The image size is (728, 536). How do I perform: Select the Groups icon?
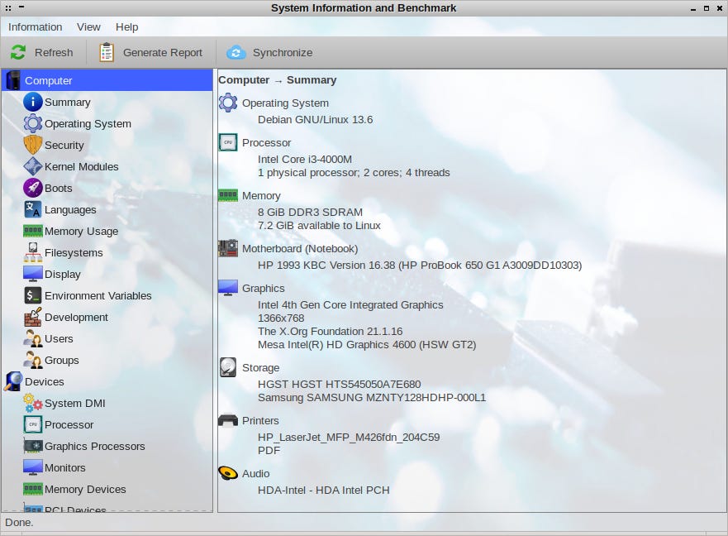(x=33, y=360)
